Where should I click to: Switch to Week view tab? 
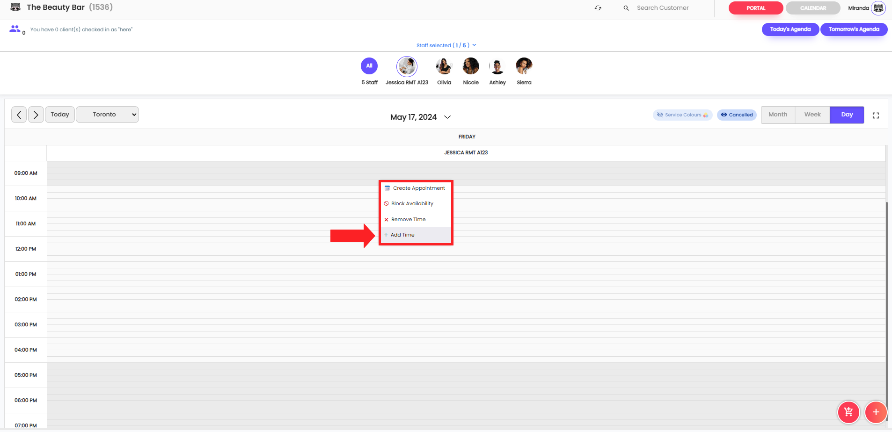(812, 115)
